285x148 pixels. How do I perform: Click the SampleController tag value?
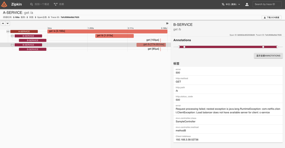[186, 122]
